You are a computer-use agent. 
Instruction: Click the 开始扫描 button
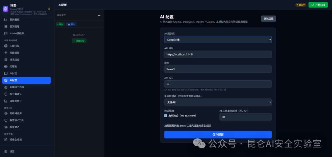pos(318,5)
